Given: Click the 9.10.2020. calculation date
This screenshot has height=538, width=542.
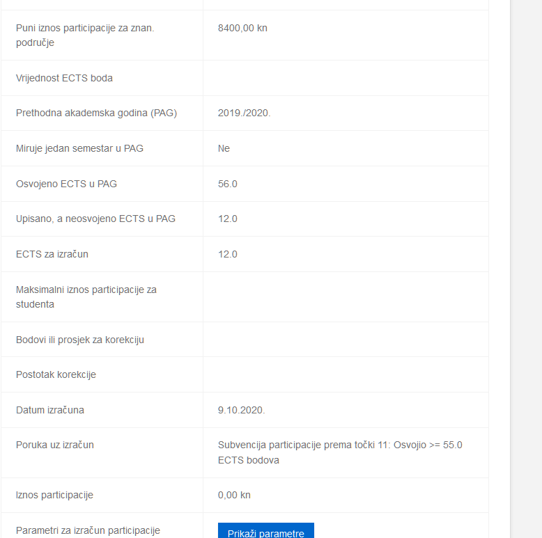Looking at the screenshot, I should tap(241, 410).
